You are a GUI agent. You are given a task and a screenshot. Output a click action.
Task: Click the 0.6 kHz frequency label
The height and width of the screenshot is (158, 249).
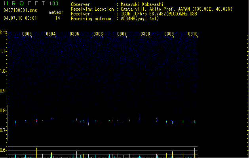(3, 150)
